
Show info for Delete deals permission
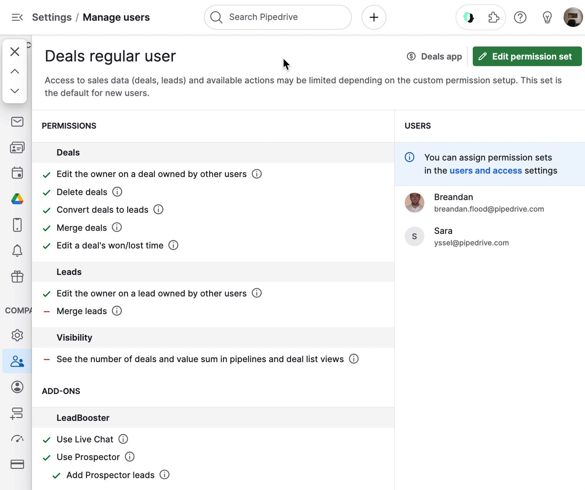117,192
